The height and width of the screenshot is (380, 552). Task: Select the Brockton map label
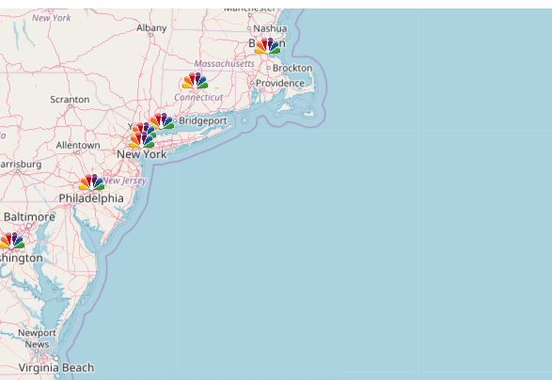pos(292,68)
